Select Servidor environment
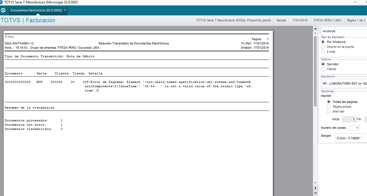The width and height of the screenshot is (367, 196). click(330, 64)
